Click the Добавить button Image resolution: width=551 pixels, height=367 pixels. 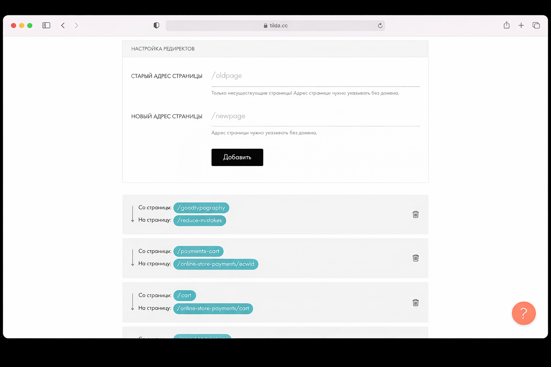coord(237,157)
